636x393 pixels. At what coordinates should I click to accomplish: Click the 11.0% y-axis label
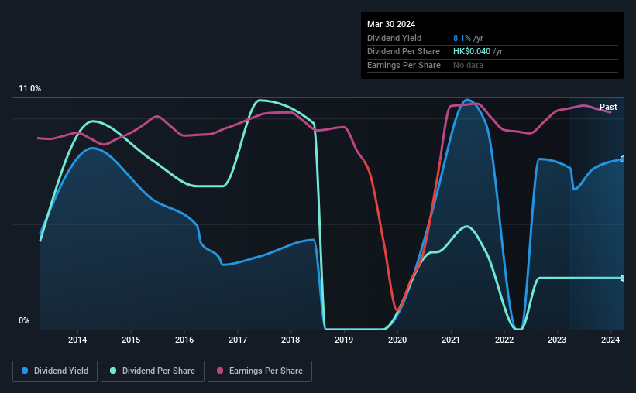tap(29, 89)
